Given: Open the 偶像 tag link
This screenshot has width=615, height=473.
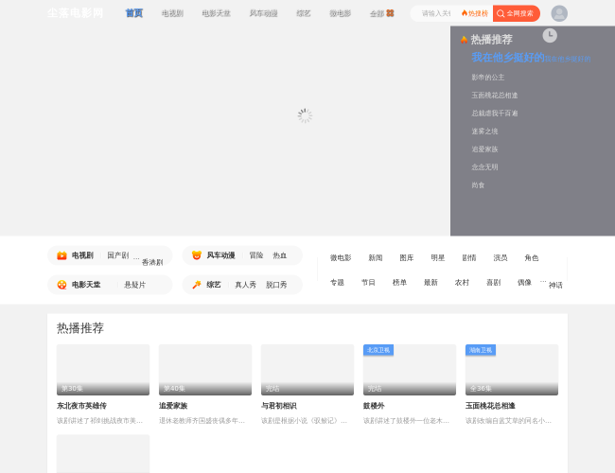Looking at the screenshot, I should tap(524, 283).
